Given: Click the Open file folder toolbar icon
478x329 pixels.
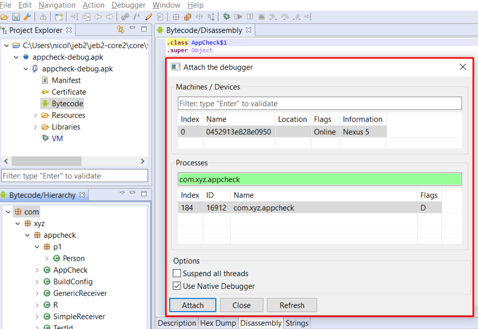Looking at the screenshot, I should [4, 17].
